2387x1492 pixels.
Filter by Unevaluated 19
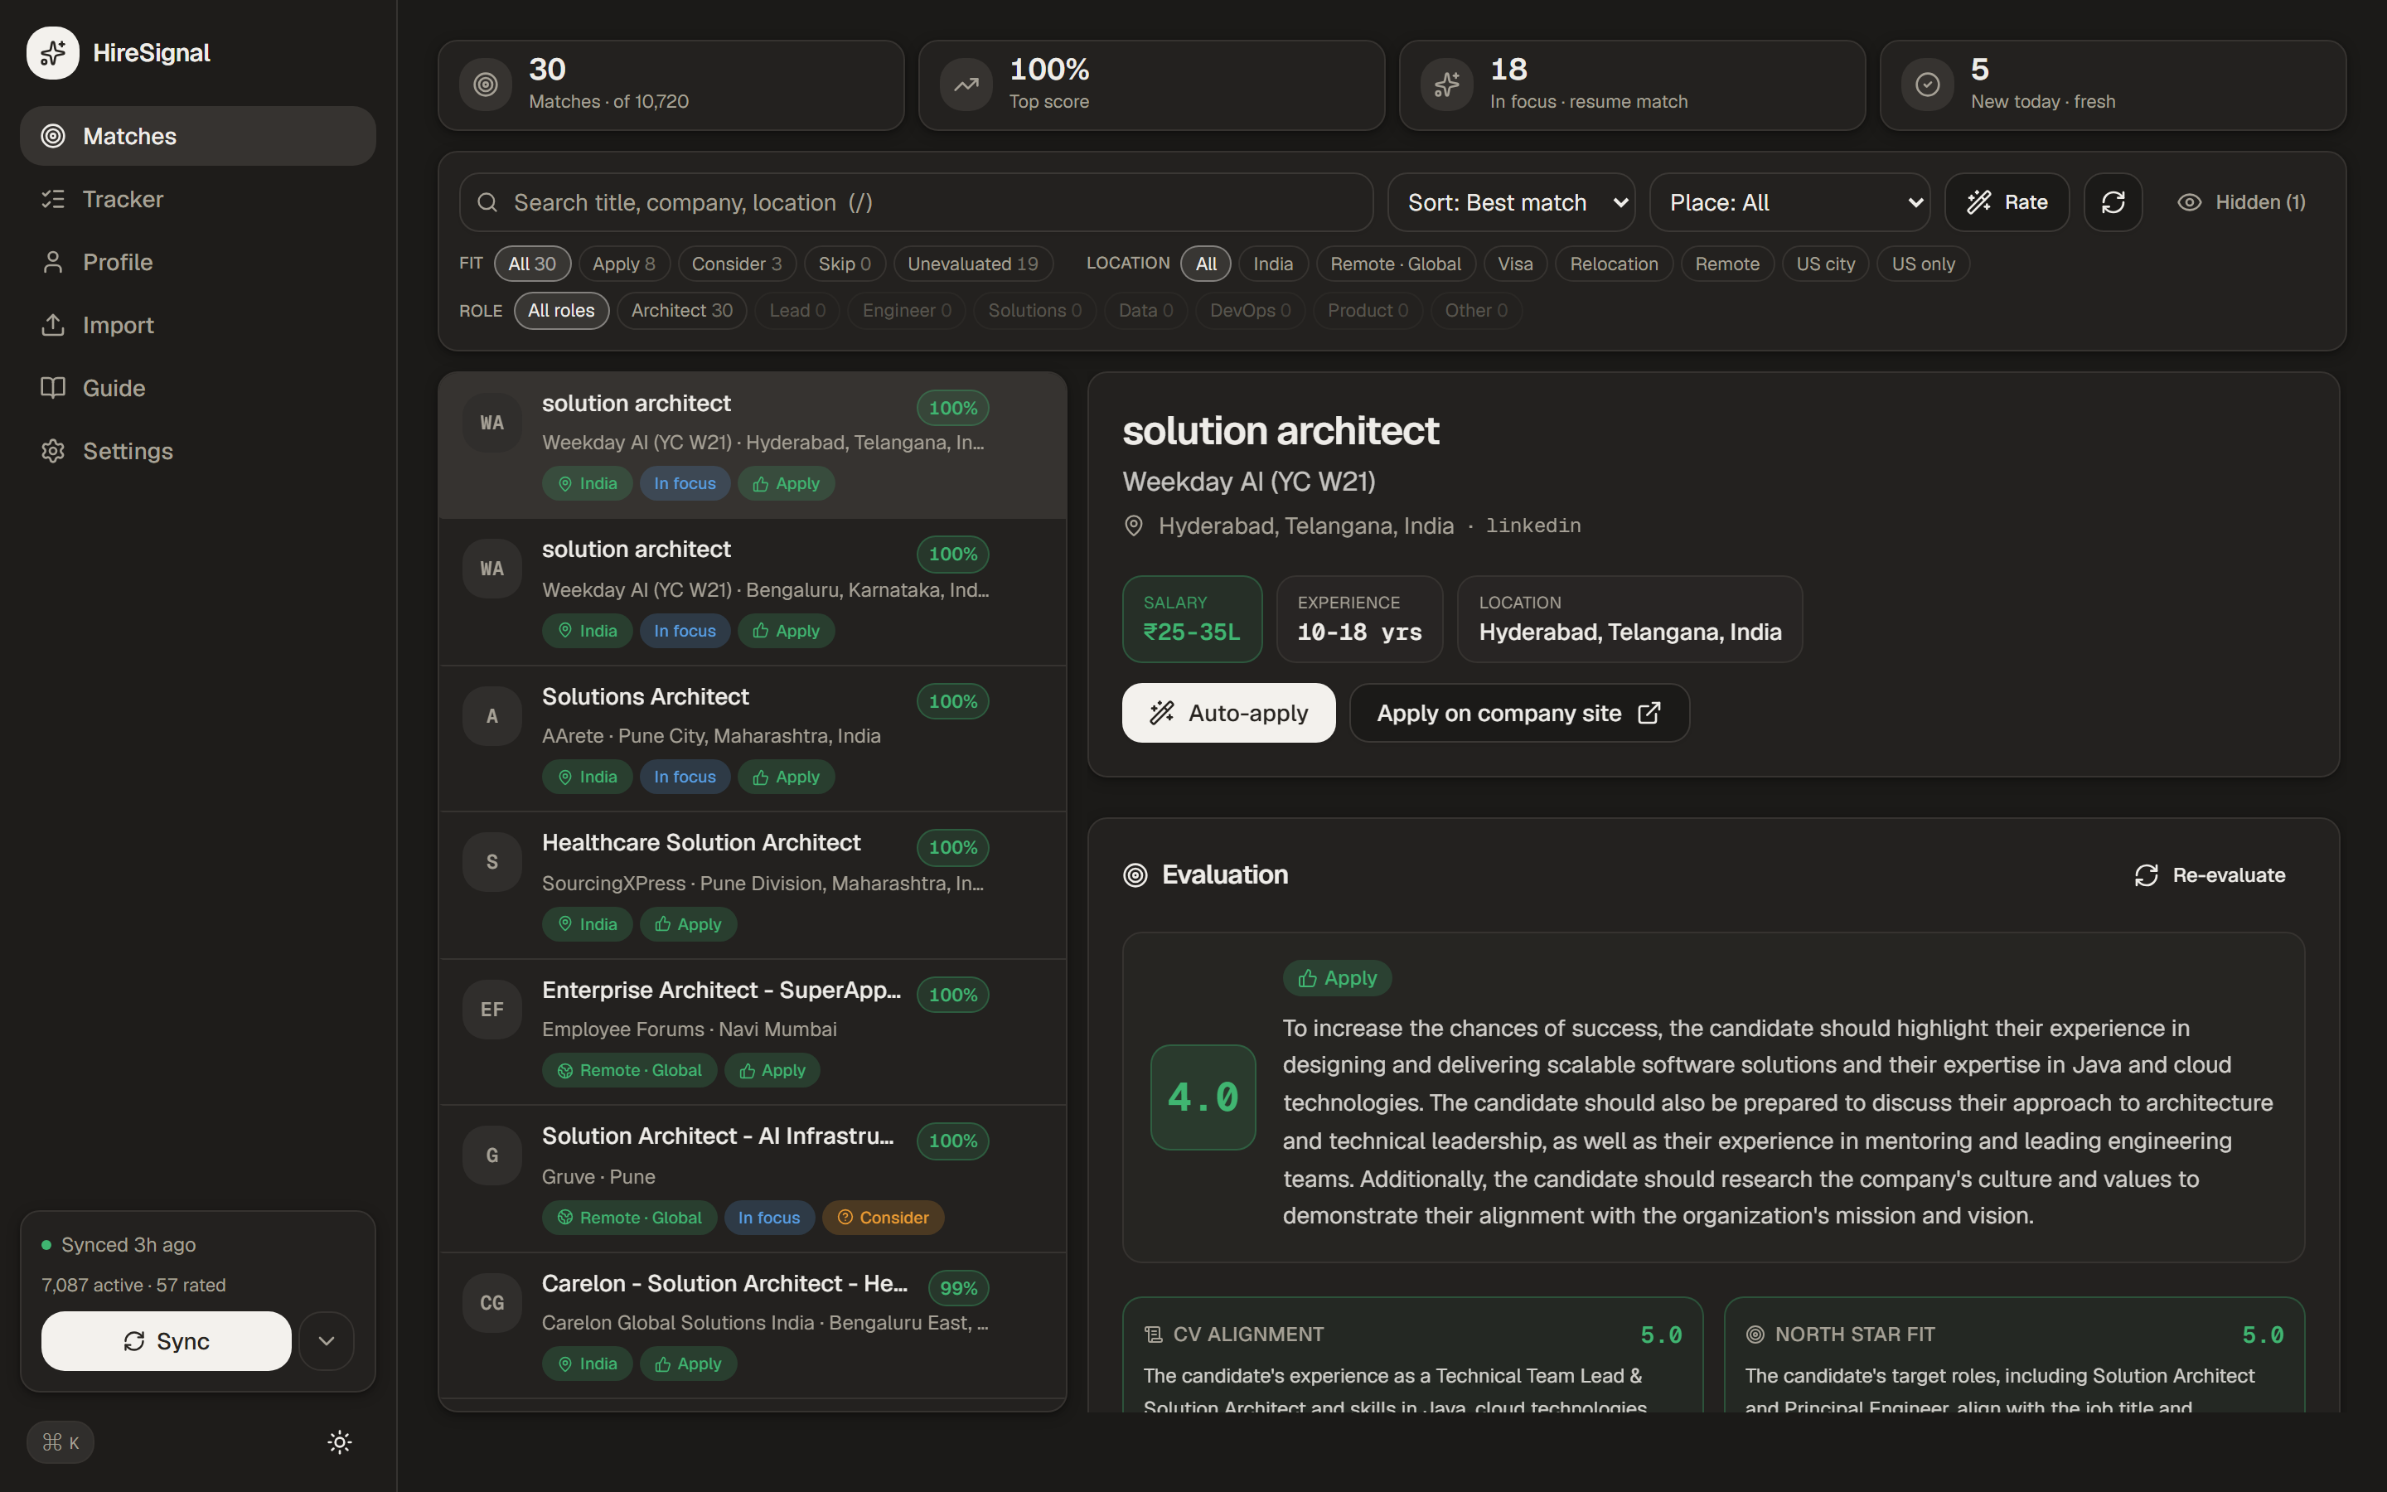972,264
